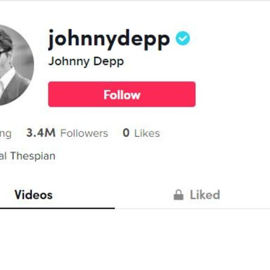Click the 0 likes count number
270x270 pixels.
tap(126, 133)
